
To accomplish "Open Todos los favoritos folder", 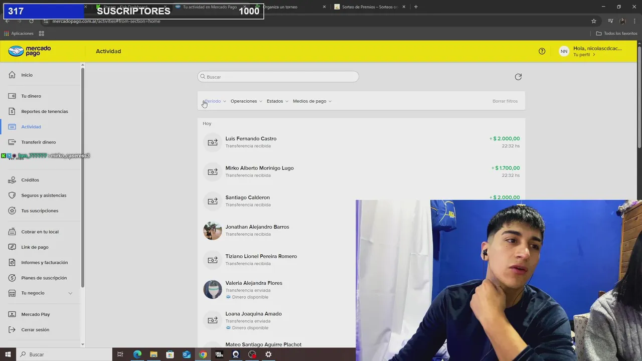I will point(616,34).
